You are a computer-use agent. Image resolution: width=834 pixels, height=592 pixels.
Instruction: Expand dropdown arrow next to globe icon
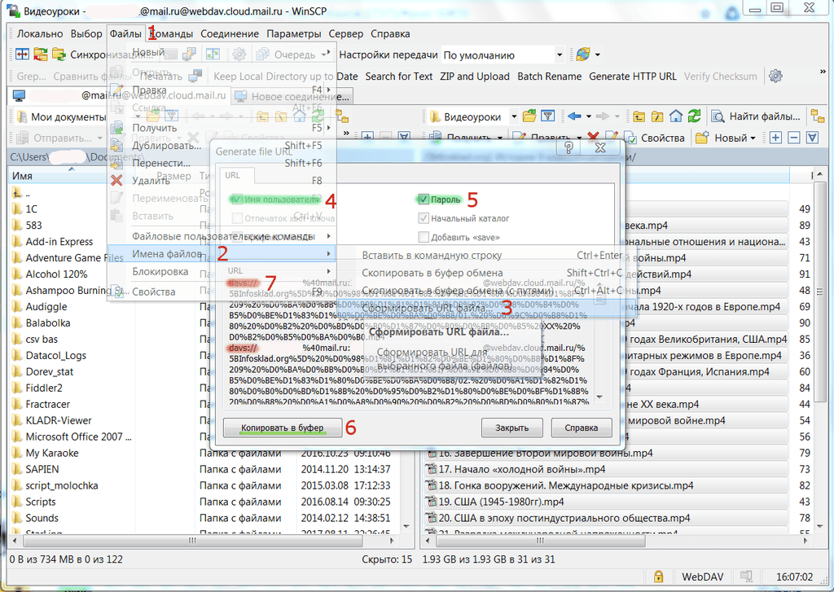[x=598, y=55]
